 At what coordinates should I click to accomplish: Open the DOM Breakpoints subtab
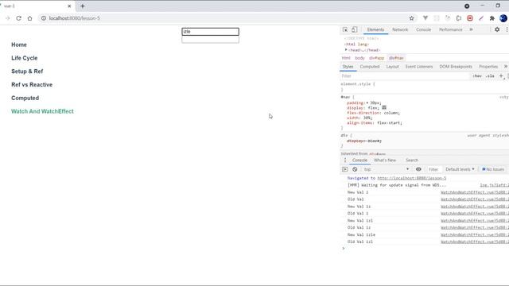[x=456, y=67]
